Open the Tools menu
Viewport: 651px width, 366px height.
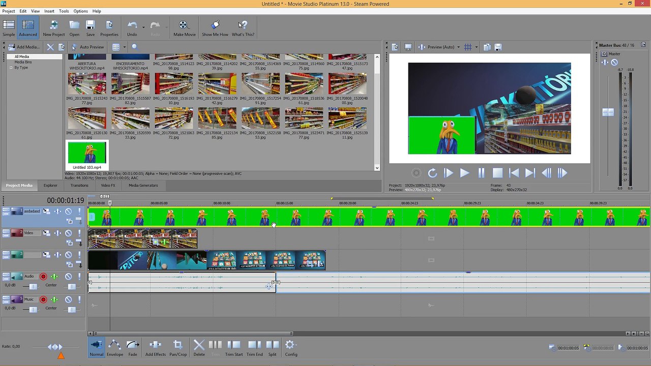(64, 11)
